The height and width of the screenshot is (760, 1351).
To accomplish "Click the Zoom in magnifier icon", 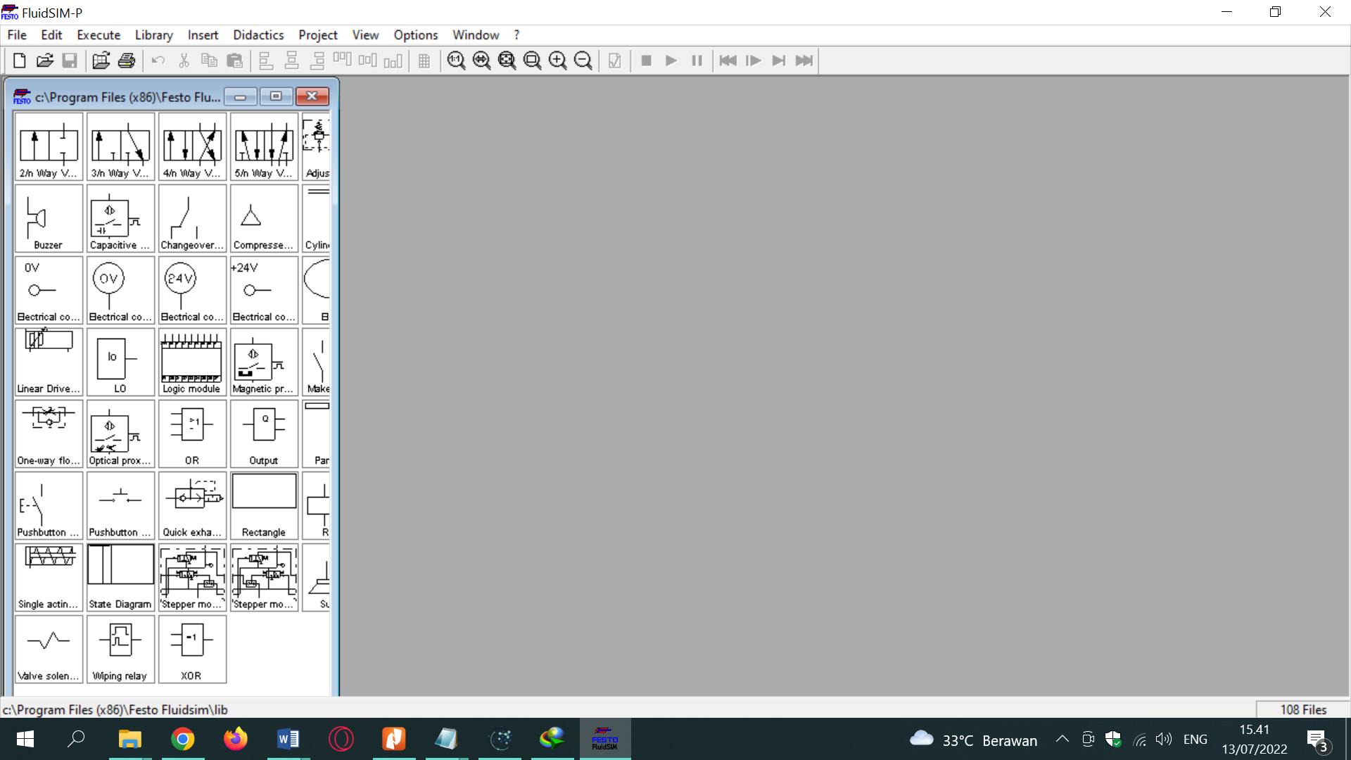I will 557,61.
